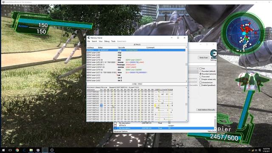Toggle Simple values only checkbox
Screen dimensions: 272x153
point(201,79)
